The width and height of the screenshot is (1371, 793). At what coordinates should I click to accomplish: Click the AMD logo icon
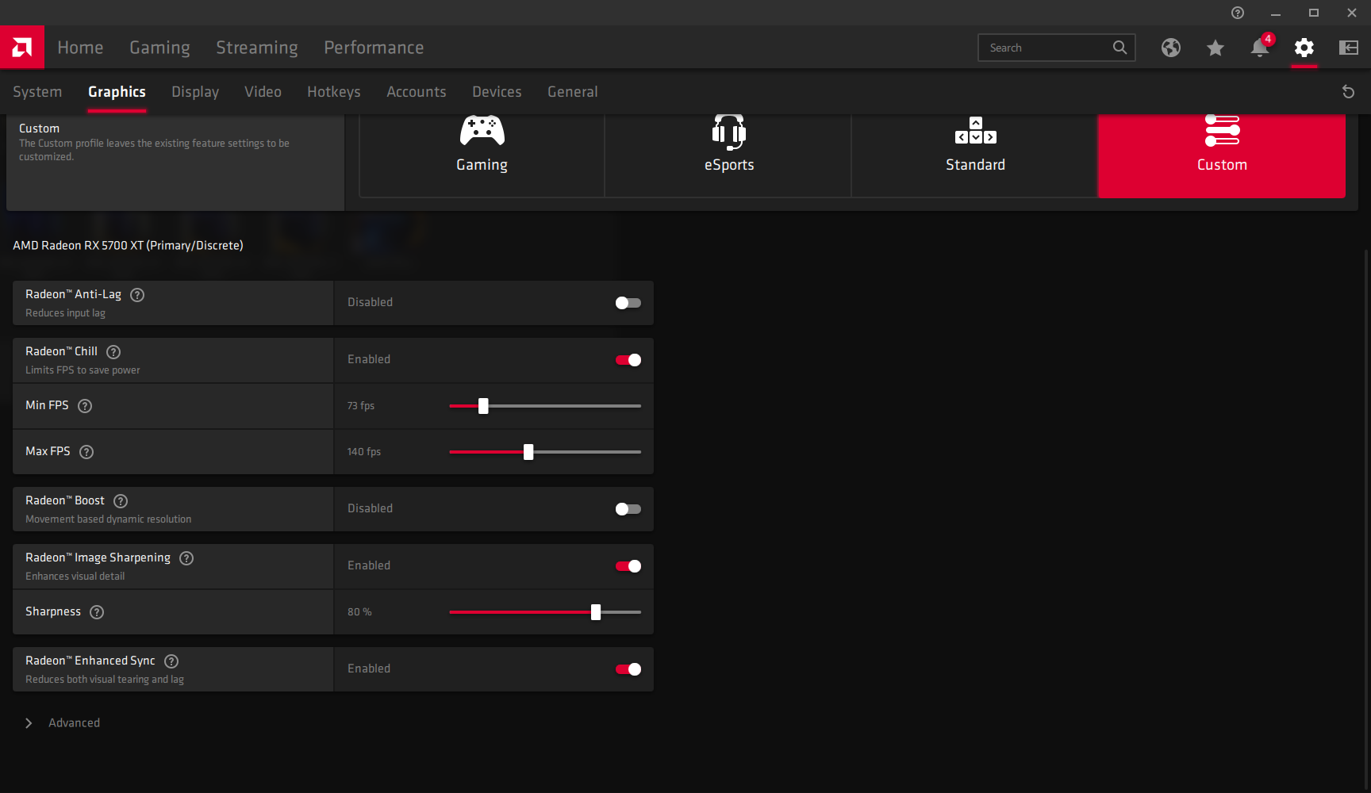pos(22,48)
